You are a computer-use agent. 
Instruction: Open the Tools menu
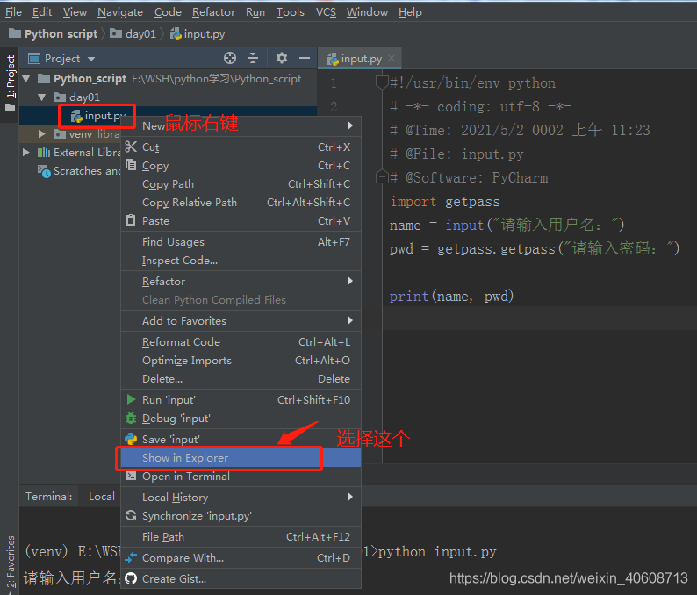point(291,12)
